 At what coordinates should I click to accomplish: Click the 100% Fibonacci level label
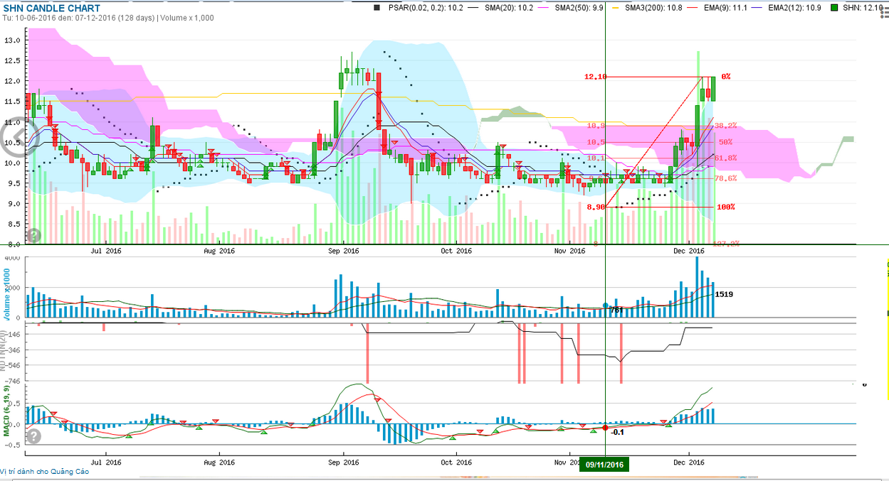click(725, 207)
